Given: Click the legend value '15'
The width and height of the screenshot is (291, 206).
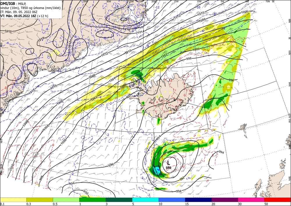Looking at the screenshot, I should 187,204.
